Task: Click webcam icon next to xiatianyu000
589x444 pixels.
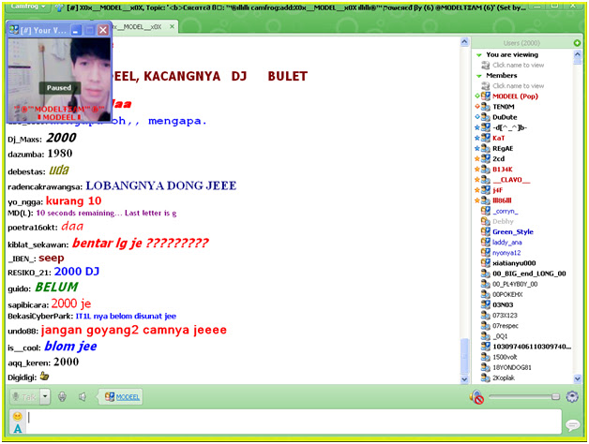Action: (486, 263)
